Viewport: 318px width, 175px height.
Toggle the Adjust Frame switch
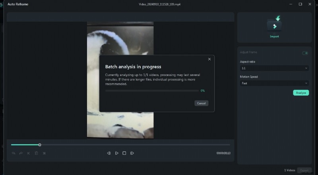coord(305,53)
